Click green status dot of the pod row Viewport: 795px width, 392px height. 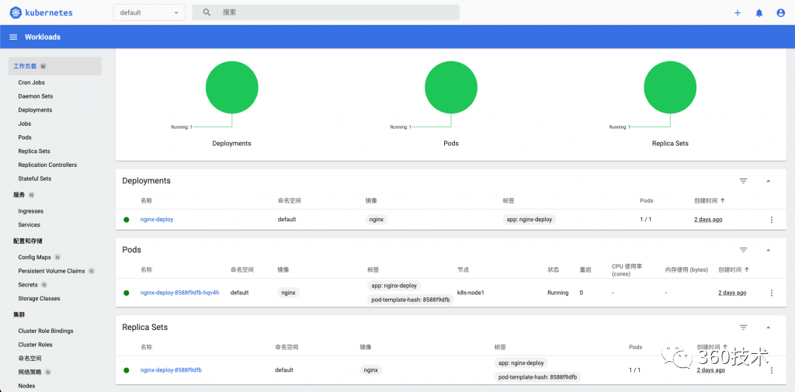pos(127,293)
